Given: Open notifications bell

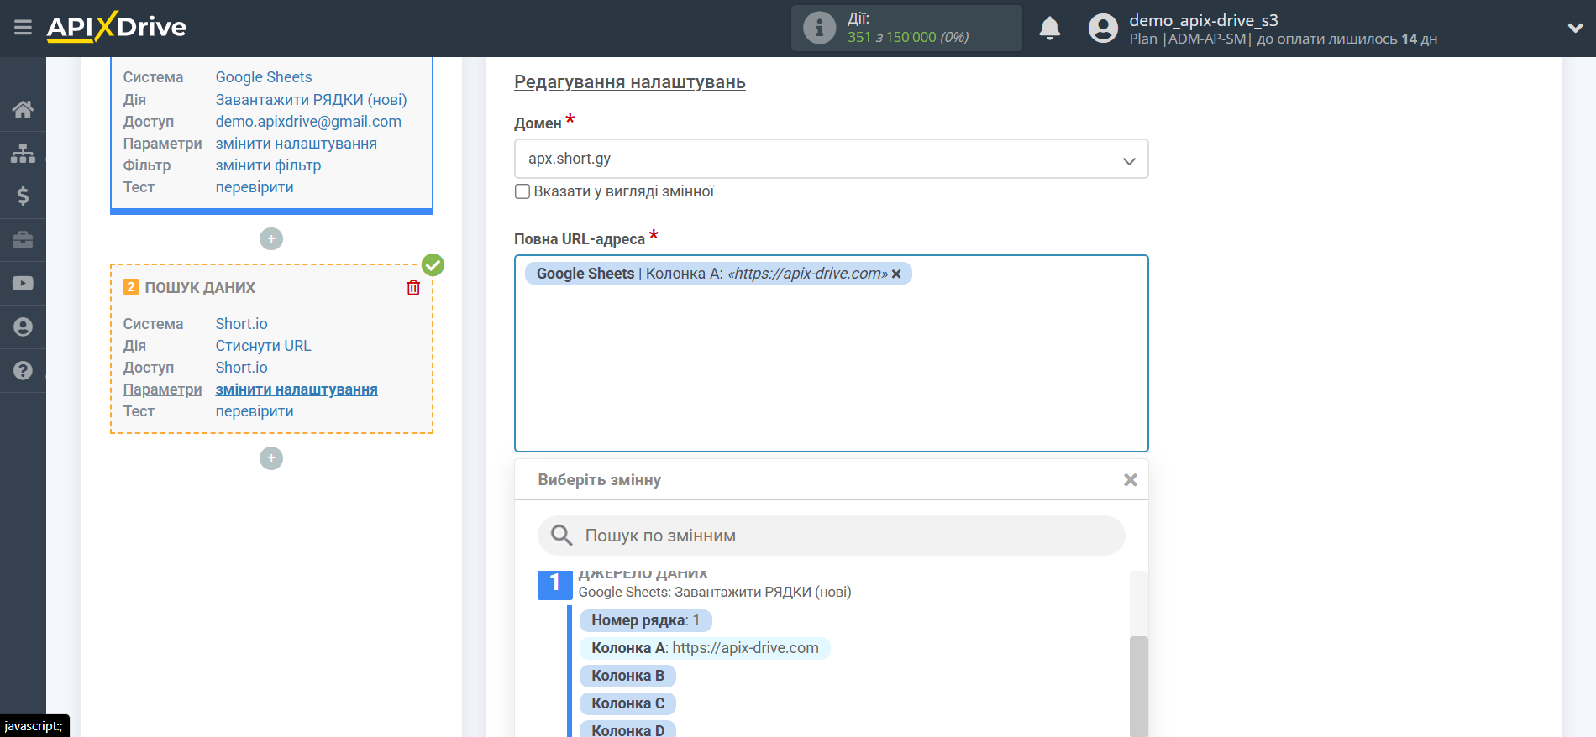Looking at the screenshot, I should (1049, 28).
